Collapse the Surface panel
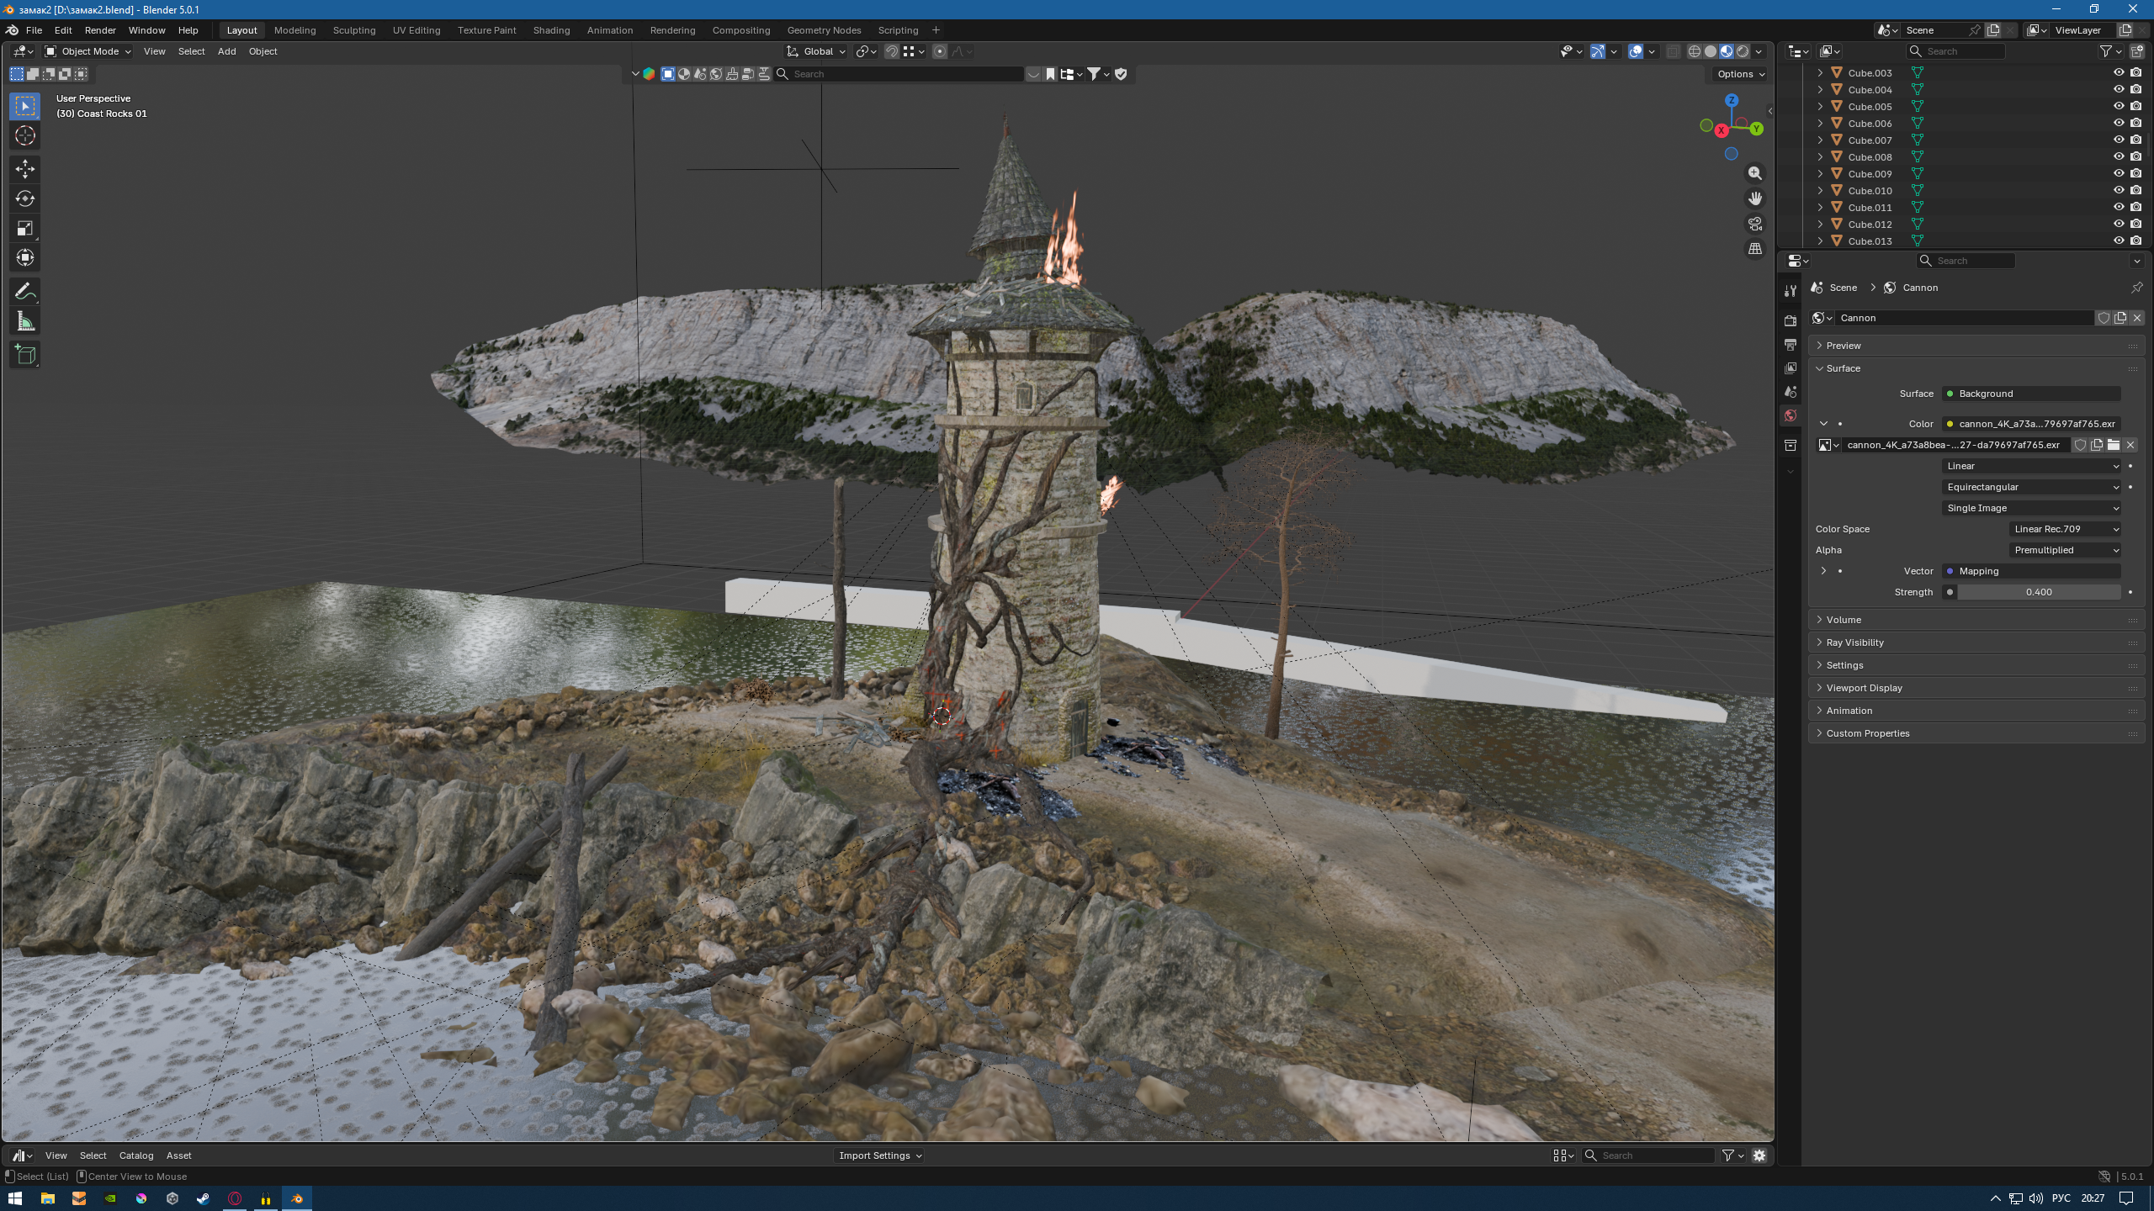2154x1211 pixels. coord(1976,368)
